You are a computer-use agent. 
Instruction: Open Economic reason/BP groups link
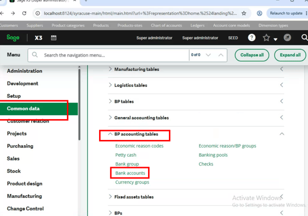[227, 146]
